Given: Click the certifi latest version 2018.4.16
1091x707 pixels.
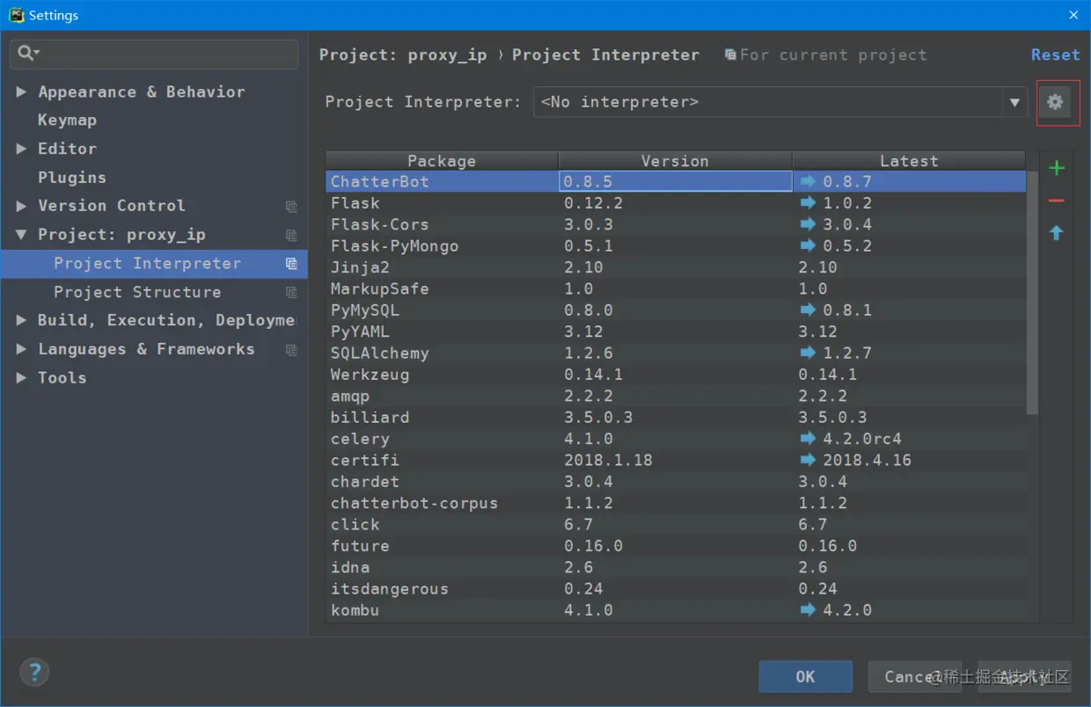Looking at the screenshot, I should (867, 460).
